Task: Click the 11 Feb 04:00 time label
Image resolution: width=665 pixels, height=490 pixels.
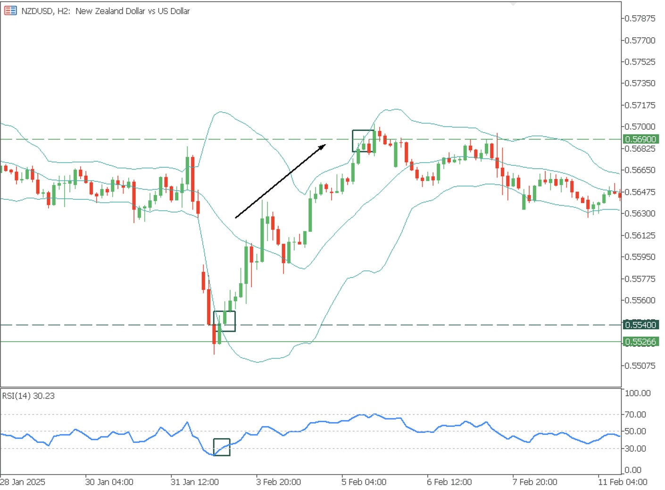Action: coord(623,482)
